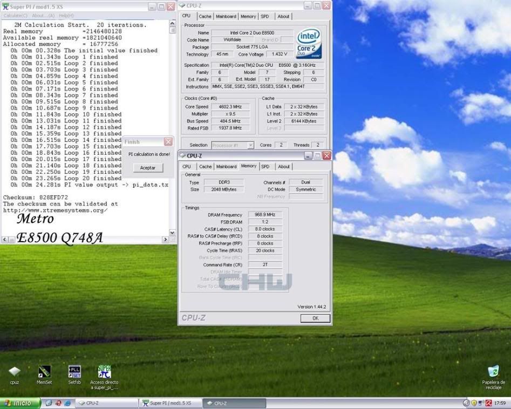Click the Bus Speed 484.5 MHz value

coord(230,121)
